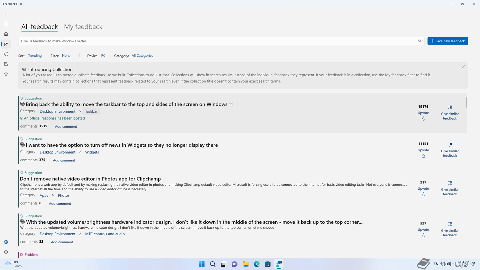Click the 11151 upvote count
480x270 pixels.
coord(423,144)
